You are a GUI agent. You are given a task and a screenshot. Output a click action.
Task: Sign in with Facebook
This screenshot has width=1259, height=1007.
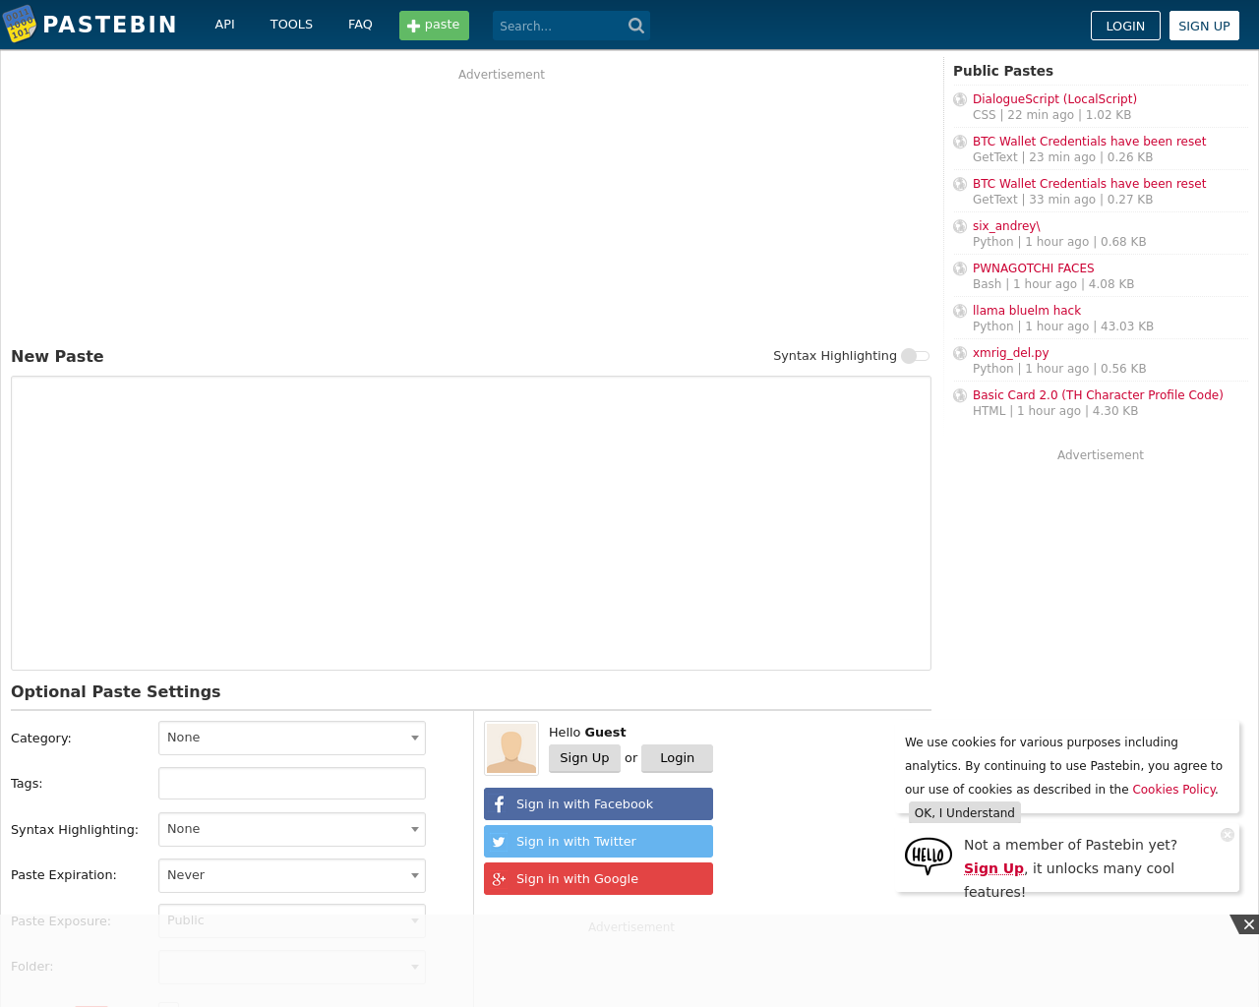(598, 804)
